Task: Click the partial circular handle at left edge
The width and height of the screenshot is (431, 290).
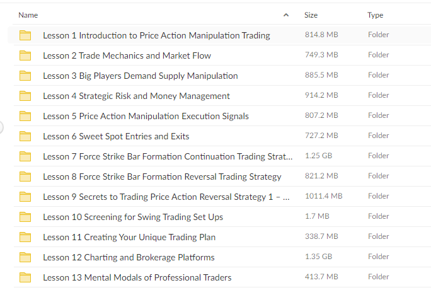Action: (1, 127)
